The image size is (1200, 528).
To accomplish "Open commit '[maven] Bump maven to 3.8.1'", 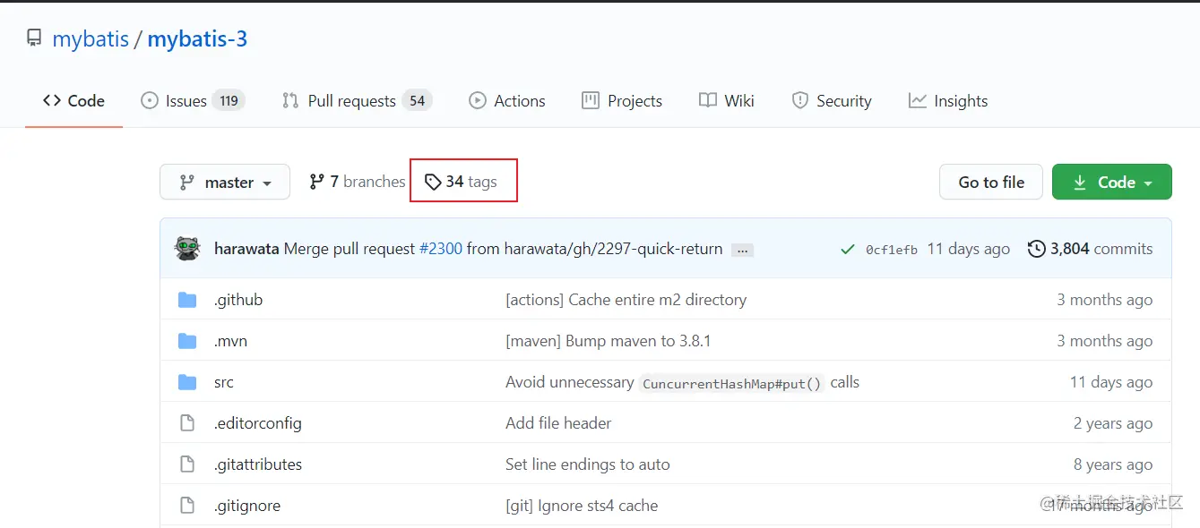I will pyautogui.click(x=609, y=341).
